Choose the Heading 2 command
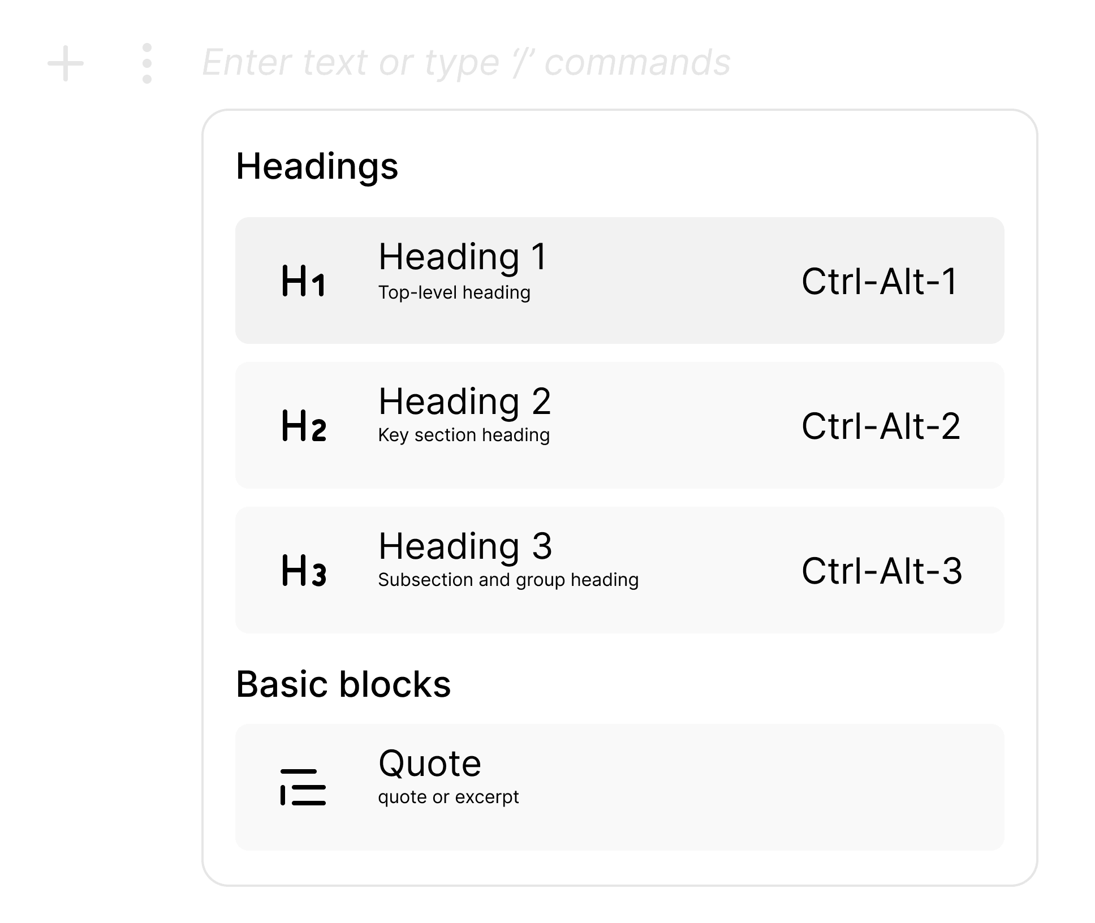 tap(464, 402)
